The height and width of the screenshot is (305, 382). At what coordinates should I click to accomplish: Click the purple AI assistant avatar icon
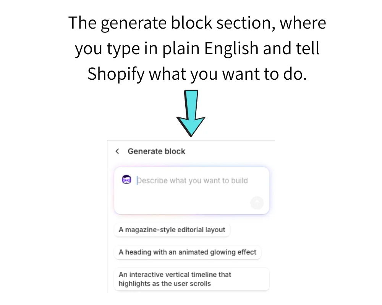[126, 180]
